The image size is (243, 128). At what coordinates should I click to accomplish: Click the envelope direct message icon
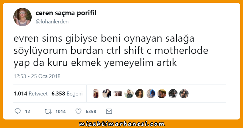click(x=109, y=111)
